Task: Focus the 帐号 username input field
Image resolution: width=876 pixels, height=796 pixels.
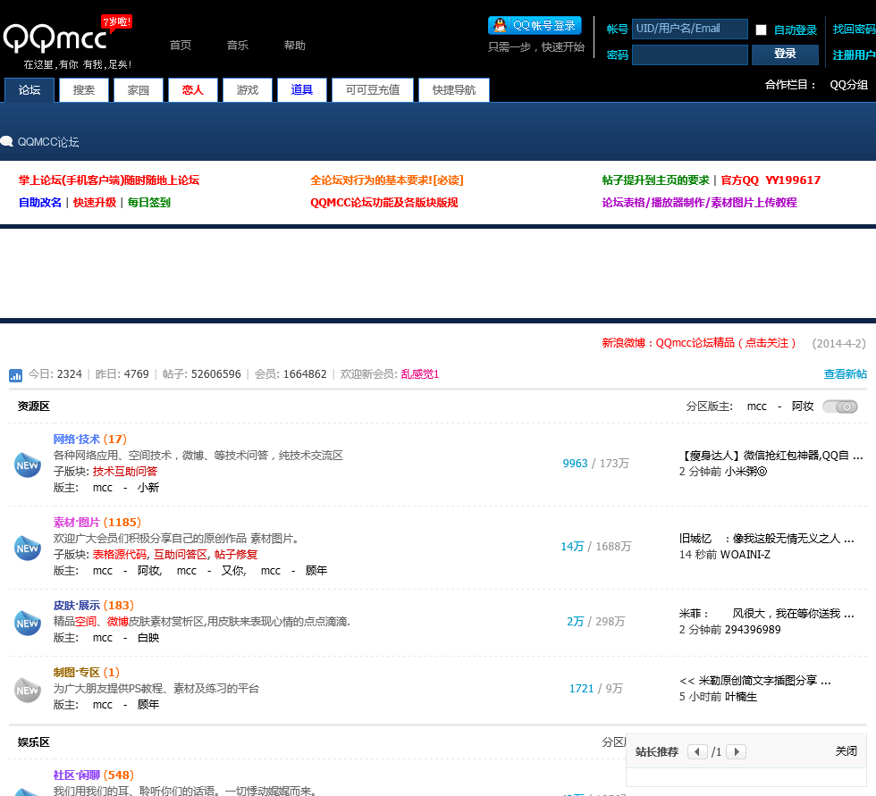Action: coord(689,29)
